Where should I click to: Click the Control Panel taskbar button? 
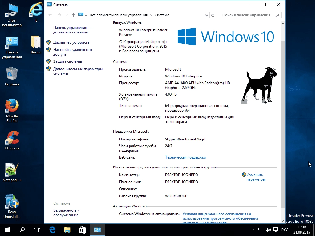(98, 230)
